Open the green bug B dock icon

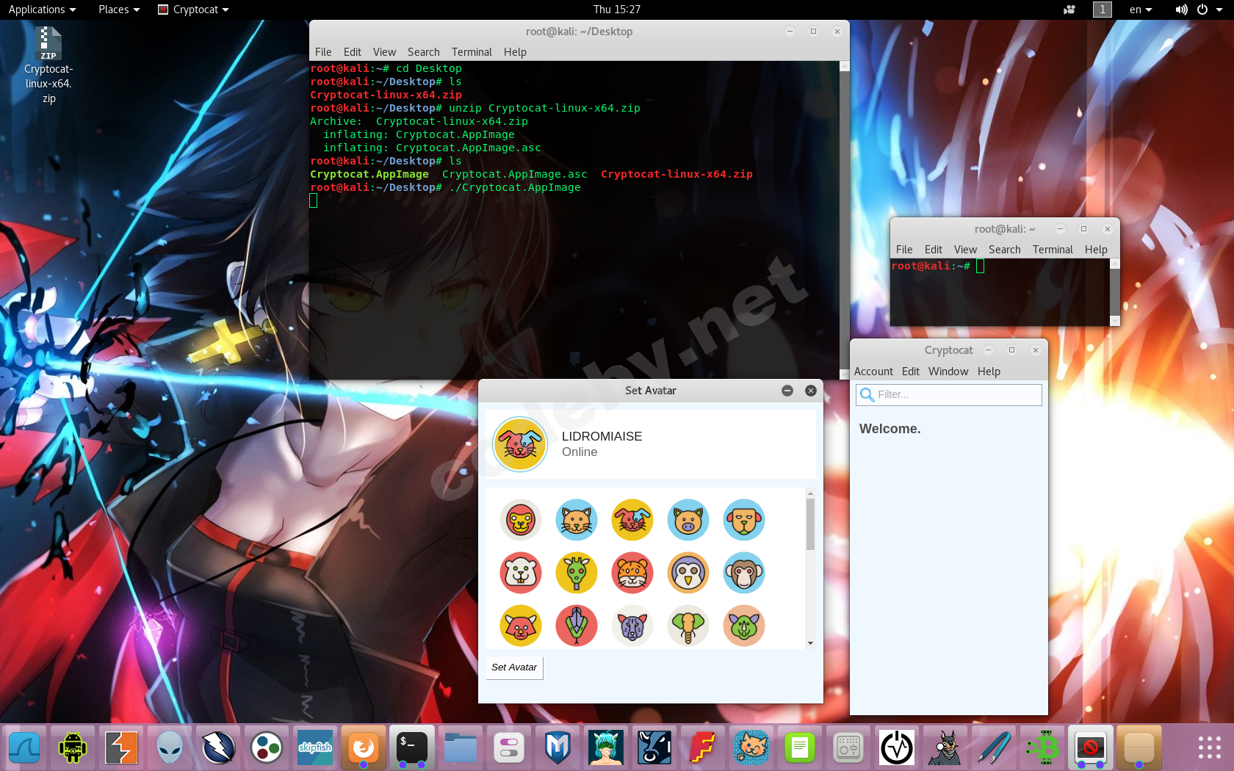tap(1042, 748)
